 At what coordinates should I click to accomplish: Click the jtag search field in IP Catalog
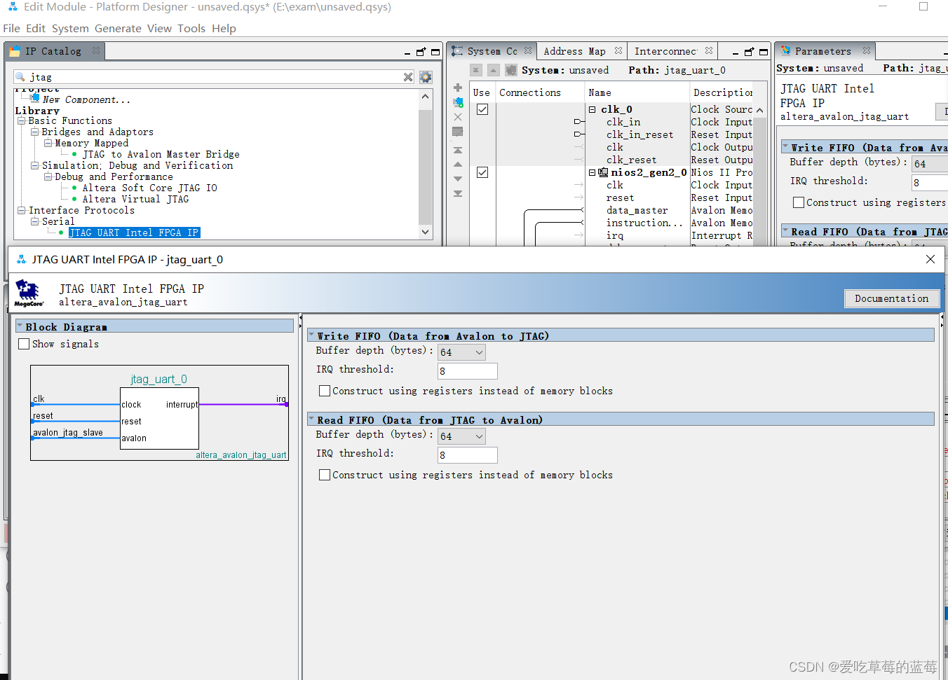215,77
